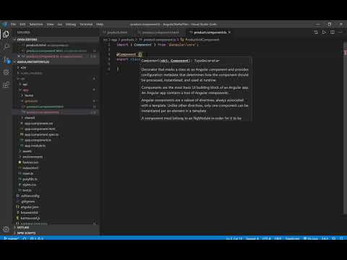Open the Debug menu
Viewport: 347px width, 260px height.
point(71,25)
